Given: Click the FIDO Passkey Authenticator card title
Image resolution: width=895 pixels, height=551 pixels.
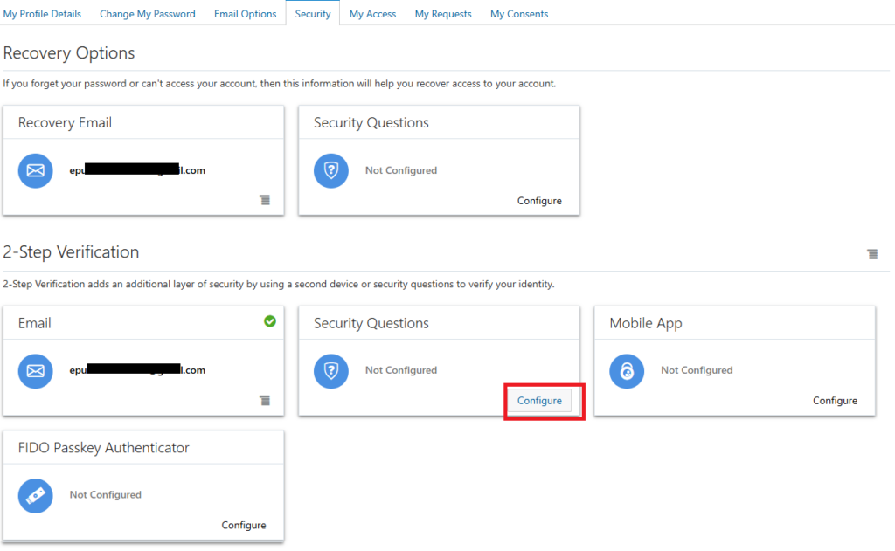Looking at the screenshot, I should click(x=103, y=448).
